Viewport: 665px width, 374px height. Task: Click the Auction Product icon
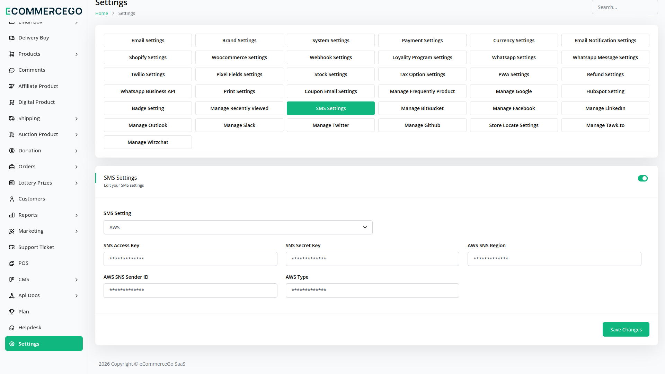12,134
